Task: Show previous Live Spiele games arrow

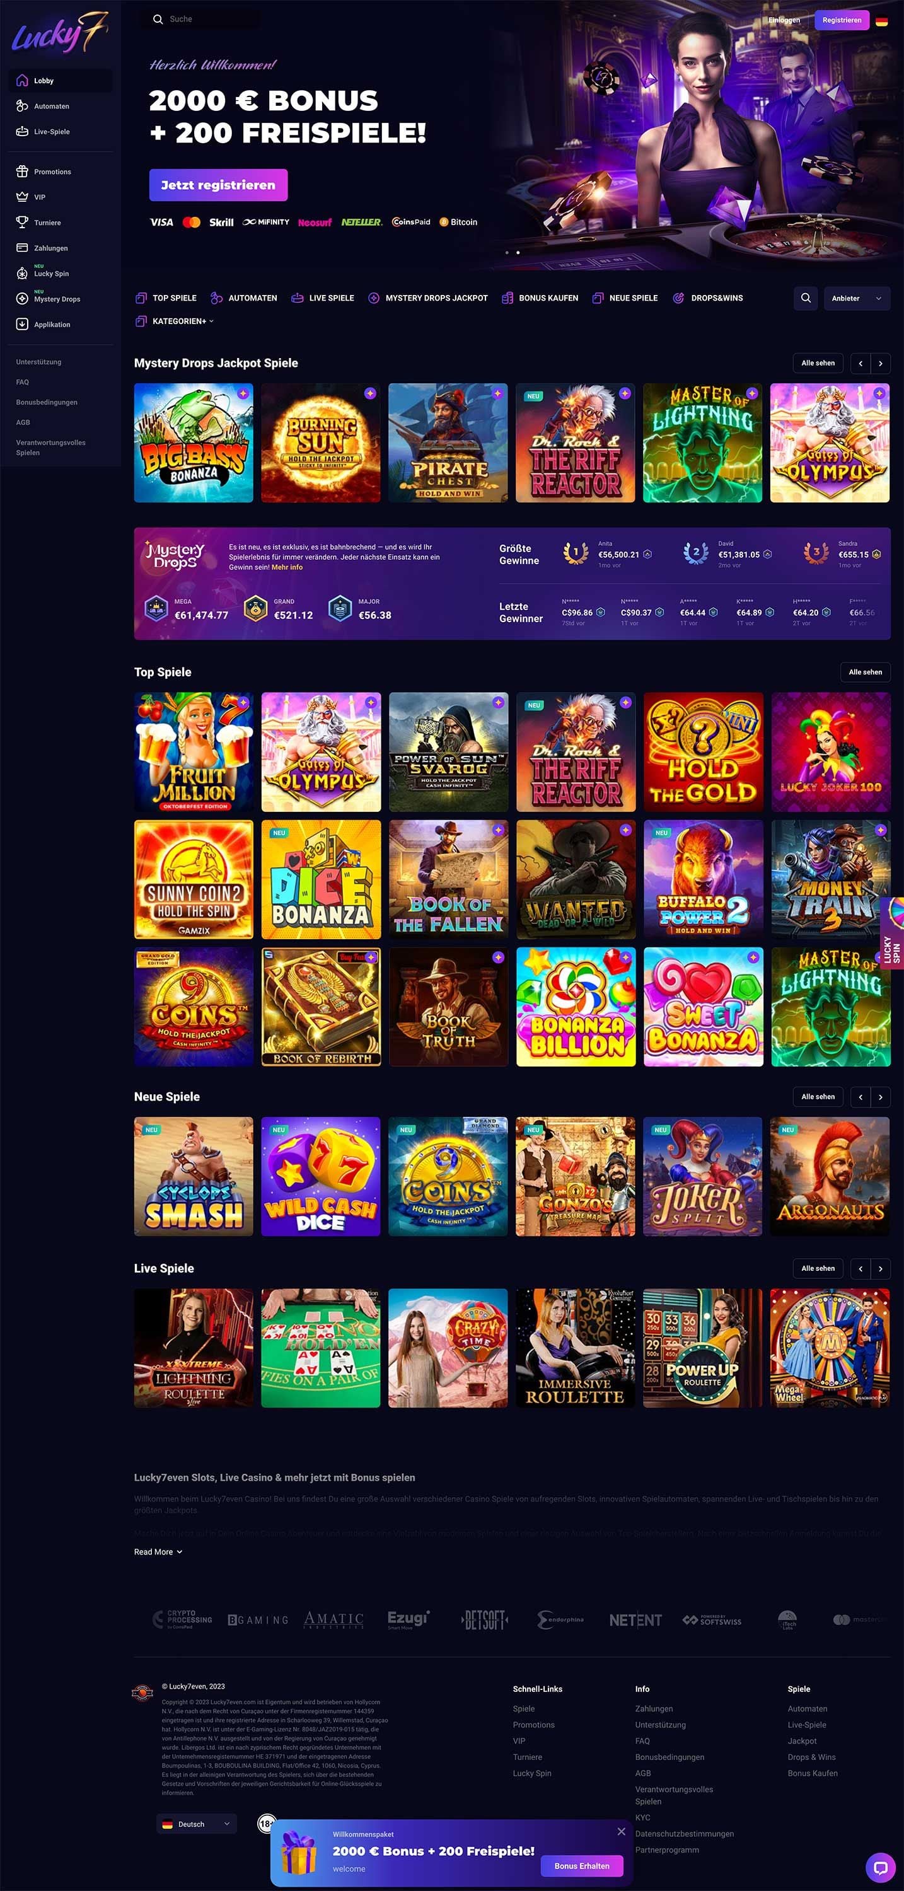Action: pos(861,1268)
